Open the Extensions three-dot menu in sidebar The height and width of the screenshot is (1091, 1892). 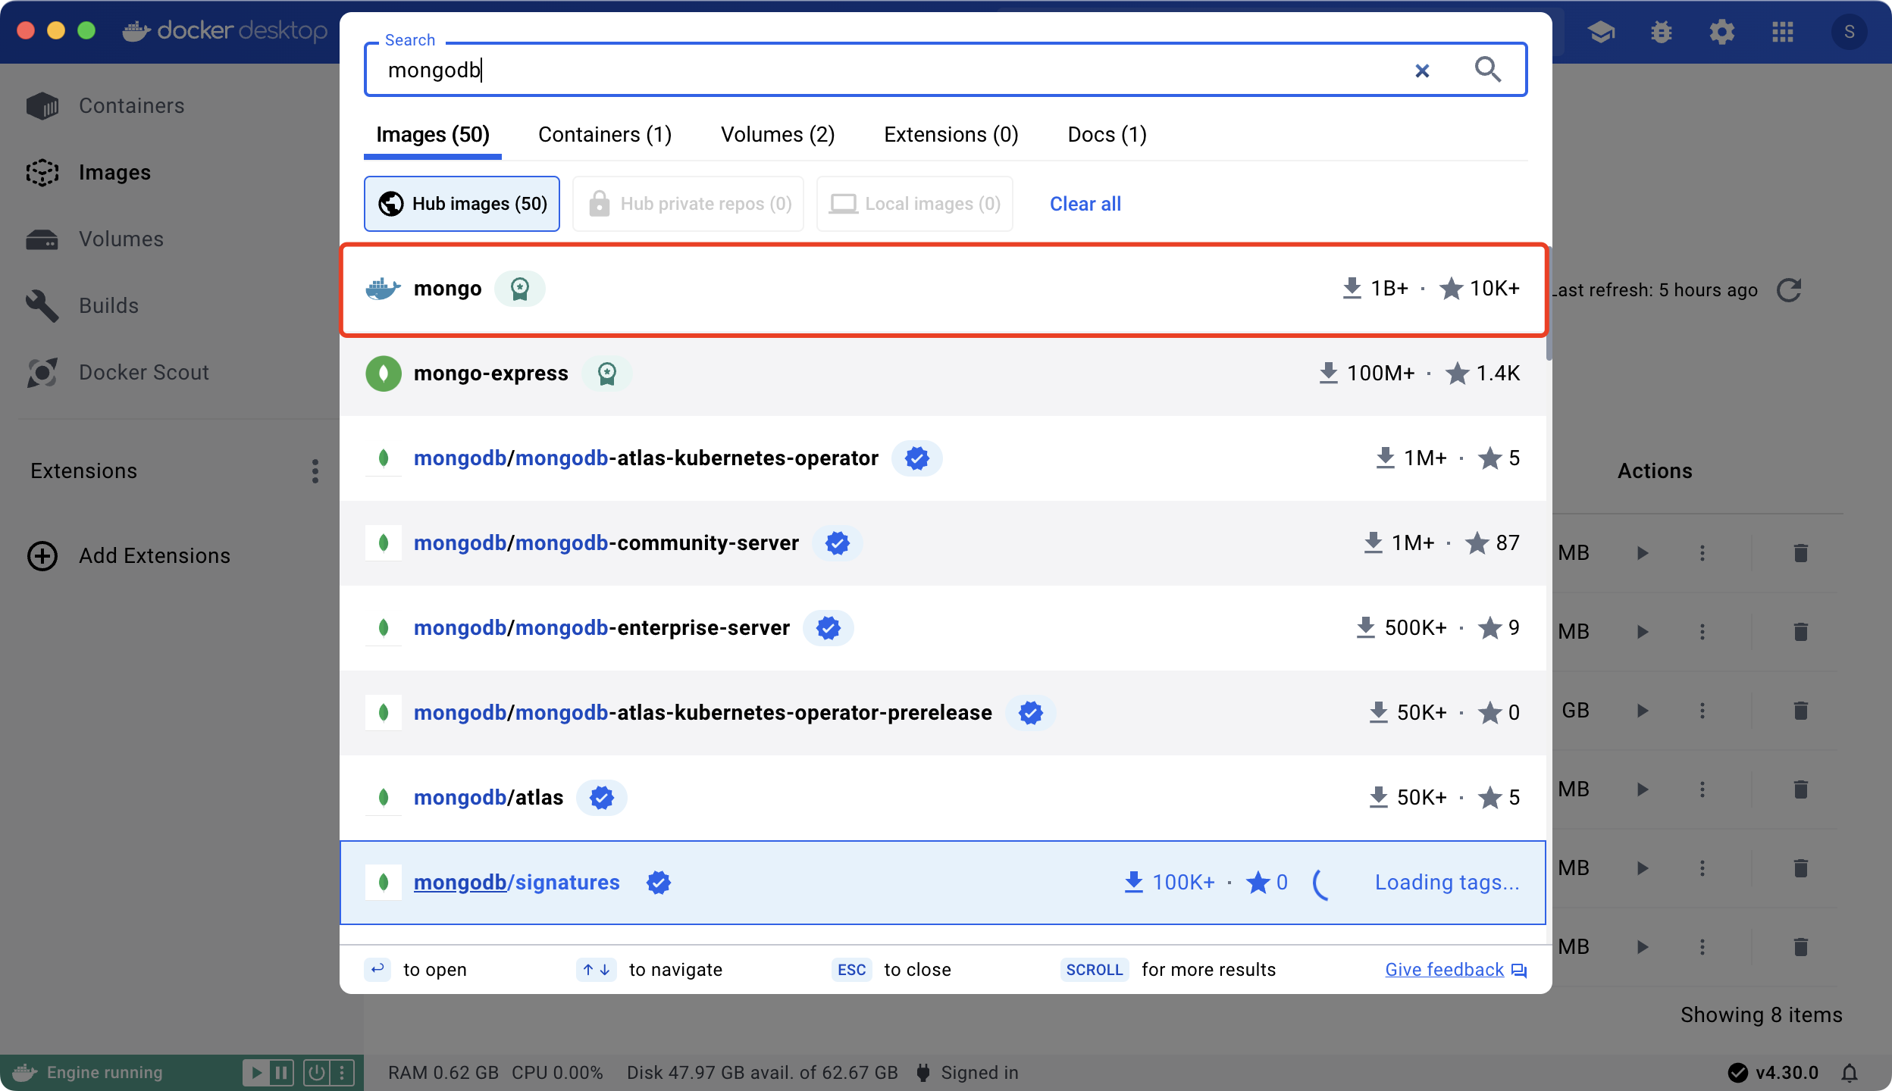click(315, 470)
